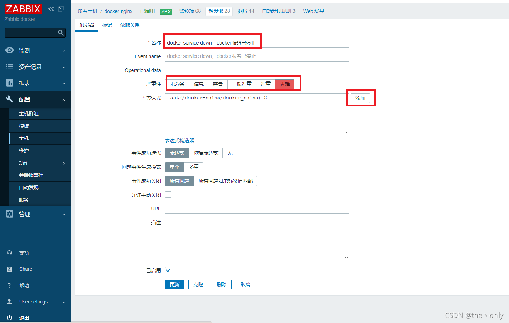Click 添加 next to expression
The image size is (509, 323).
pos(360,98)
